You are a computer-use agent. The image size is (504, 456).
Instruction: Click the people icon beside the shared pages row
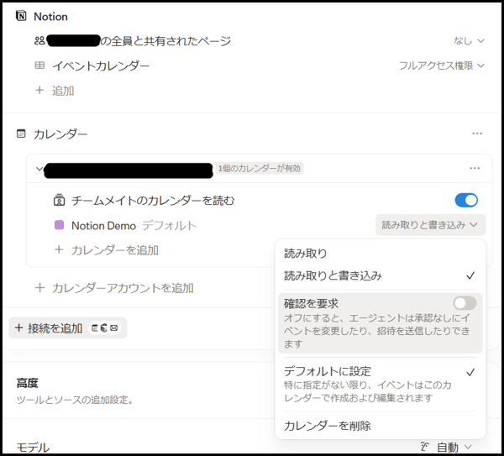(39, 41)
